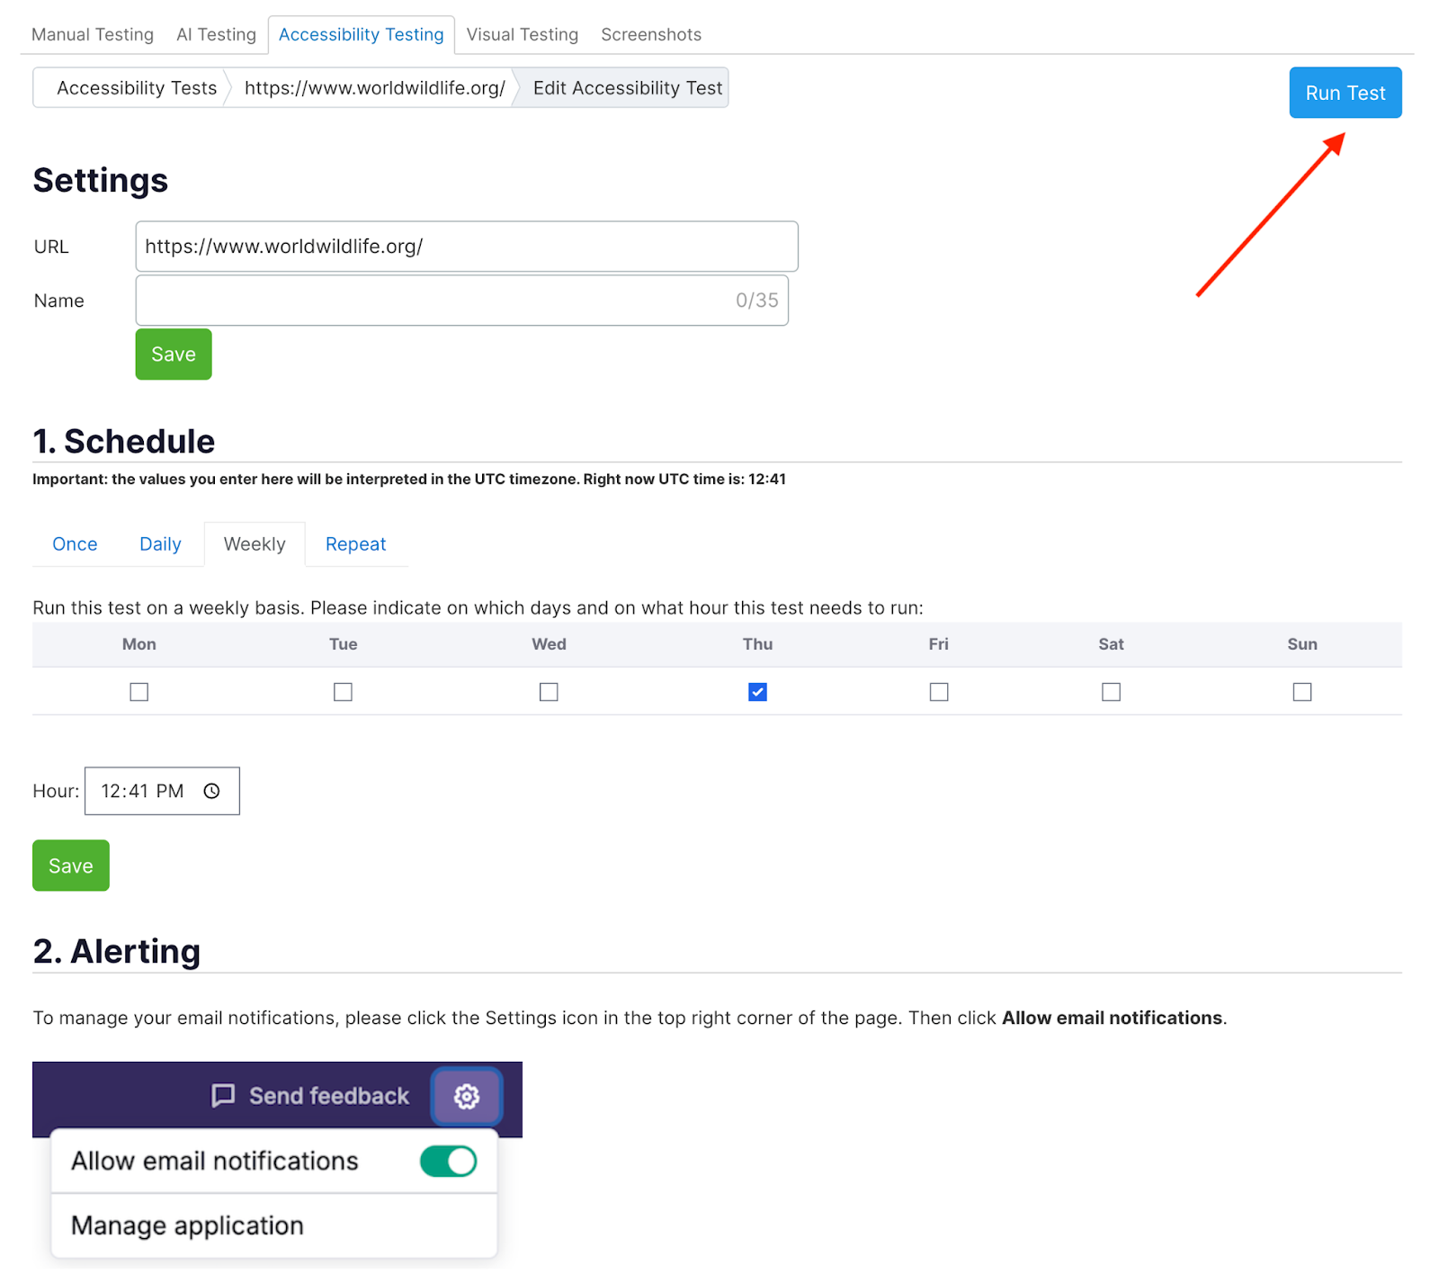Image resolution: width=1439 pixels, height=1283 pixels.
Task: Select the Daily schedule tab
Action: coord(160,544)
